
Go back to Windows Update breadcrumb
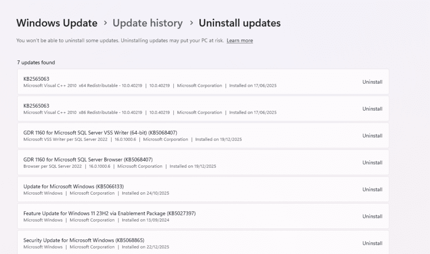(57, 23)
